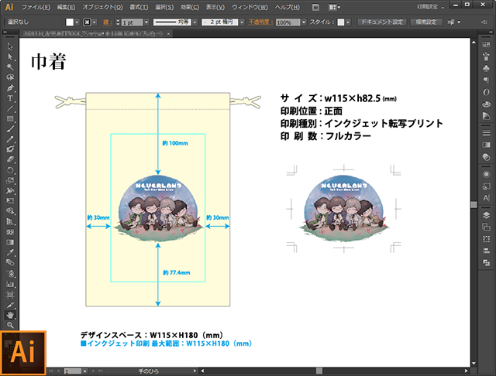496x376 pixels.
Task: Open the Transparency panel icon
Action: coord(486,157)
